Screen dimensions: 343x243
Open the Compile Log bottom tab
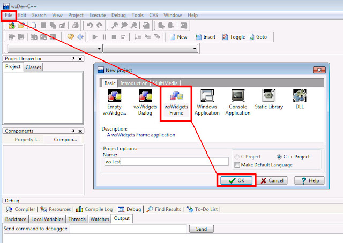click(94, 209)
